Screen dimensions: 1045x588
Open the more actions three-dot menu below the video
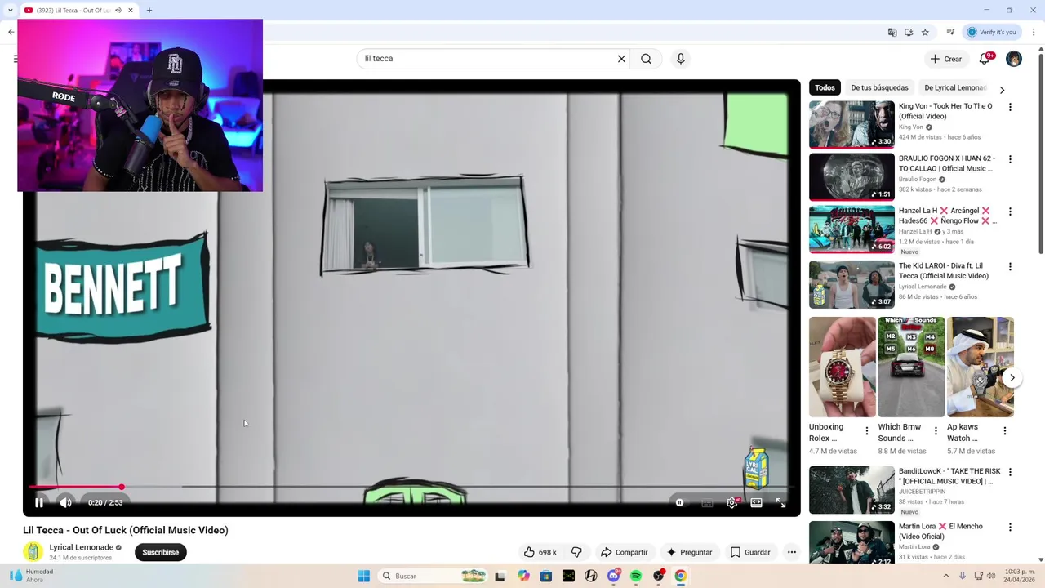[791, 553]
